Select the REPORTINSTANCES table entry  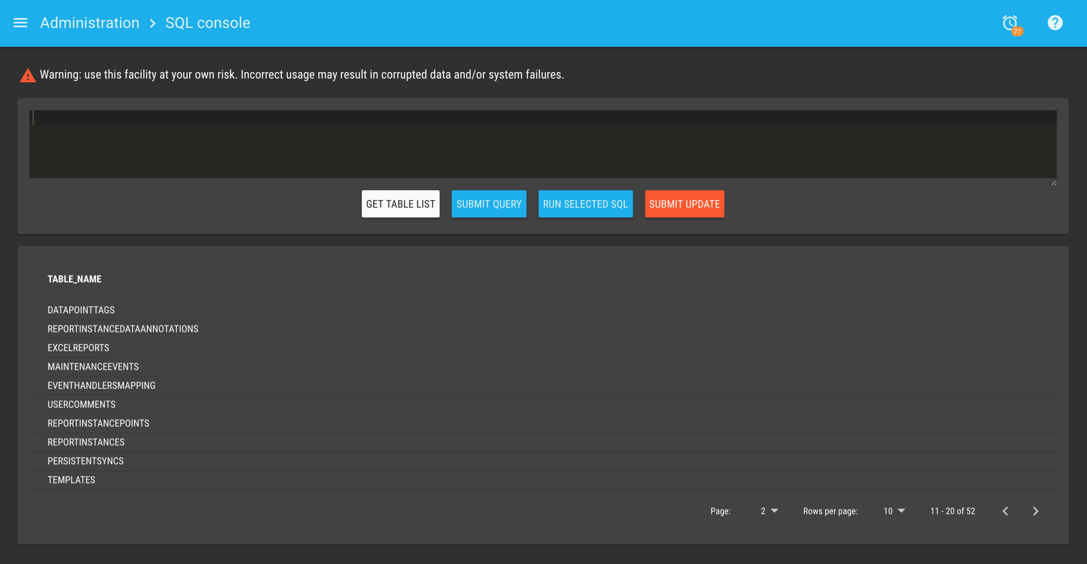point(86,441)
